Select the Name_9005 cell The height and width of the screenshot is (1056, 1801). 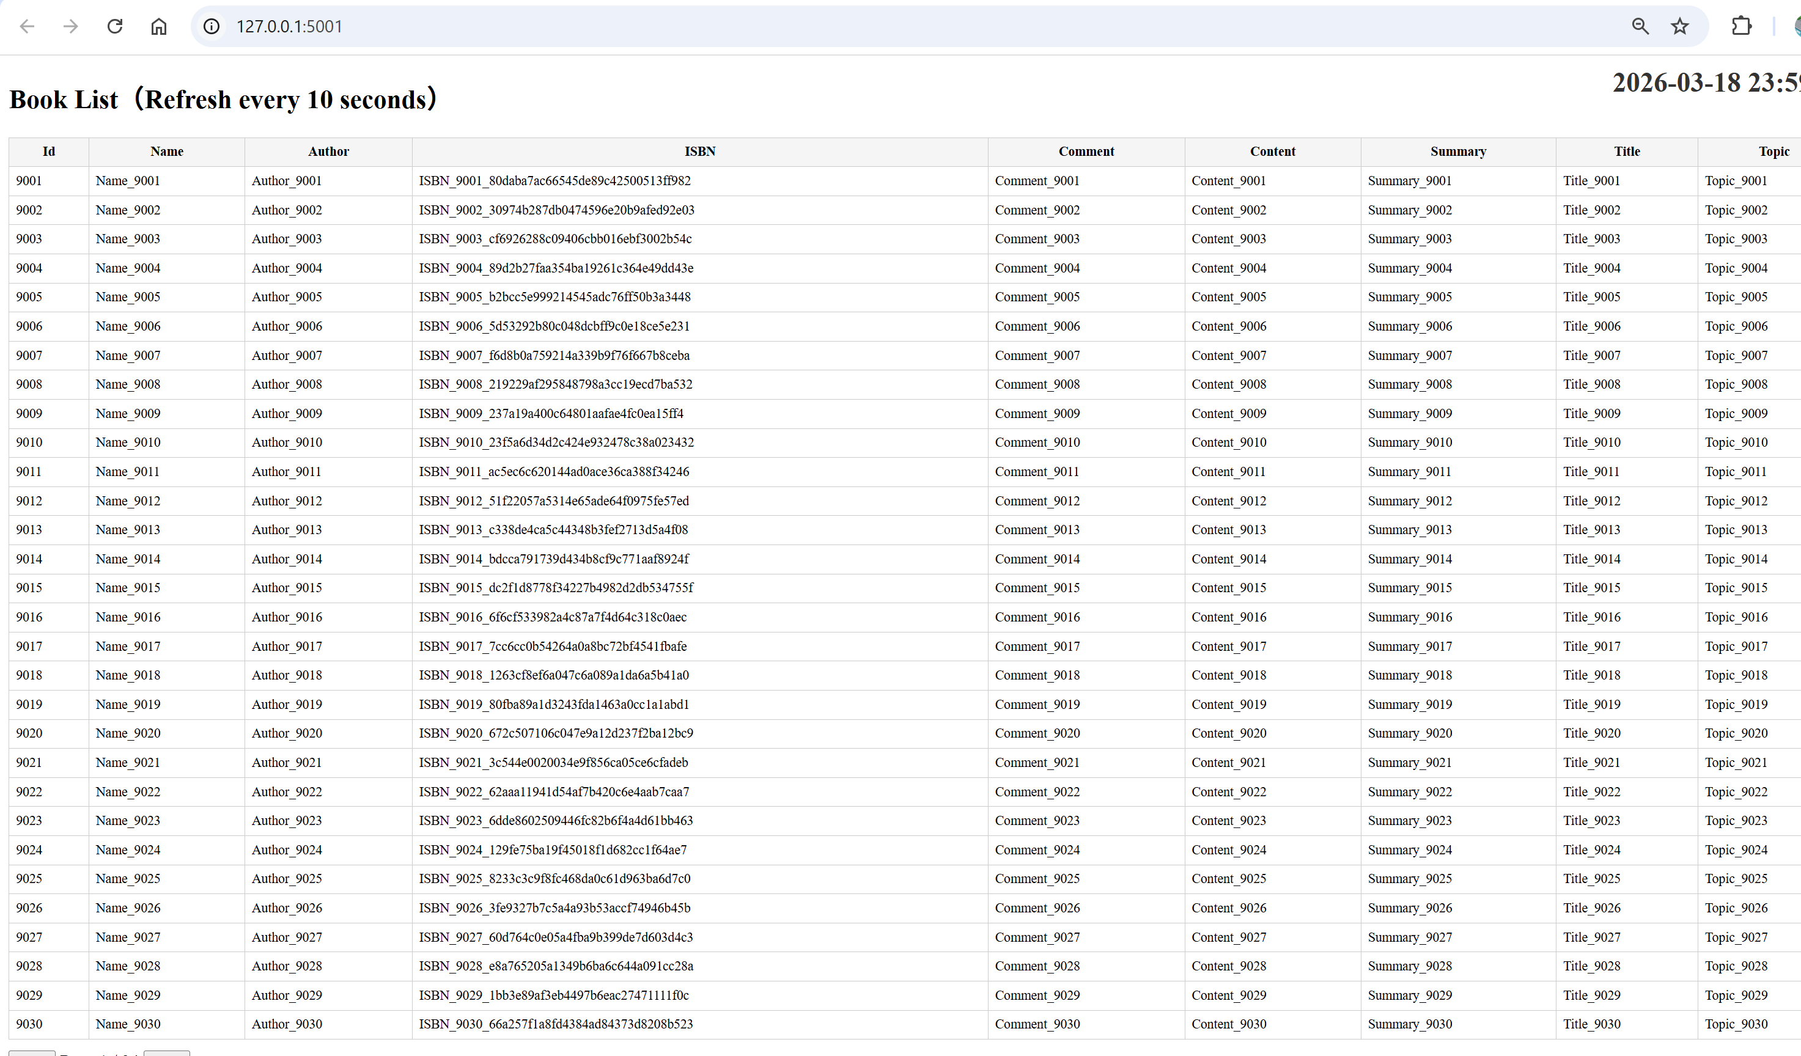pos(128,296)
